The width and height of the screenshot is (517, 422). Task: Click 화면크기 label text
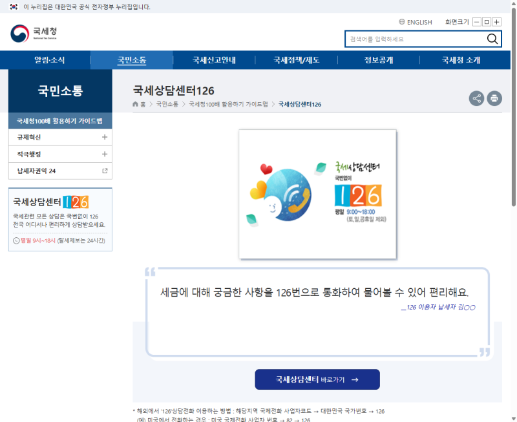tap(457, 22)
